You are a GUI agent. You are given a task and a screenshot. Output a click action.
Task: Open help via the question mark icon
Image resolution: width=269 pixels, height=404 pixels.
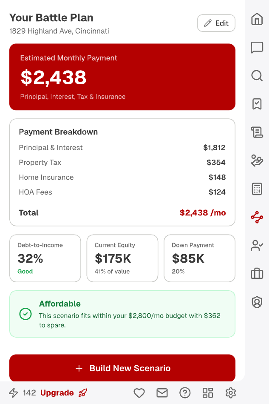[x=185, y=393]
